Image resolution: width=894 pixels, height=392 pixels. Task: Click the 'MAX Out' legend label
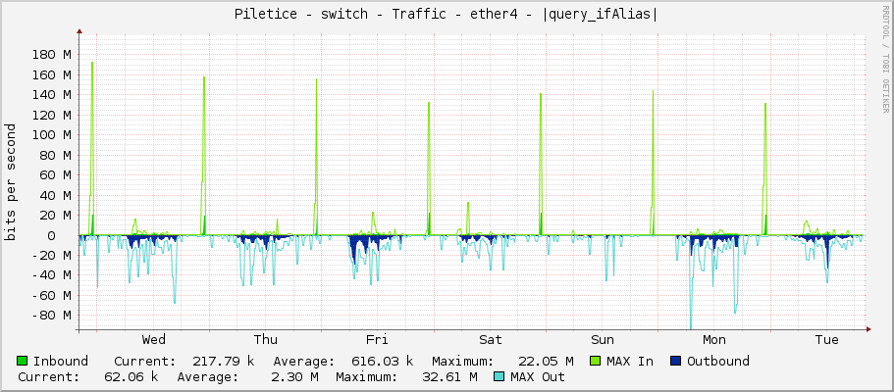coord(538,376)
